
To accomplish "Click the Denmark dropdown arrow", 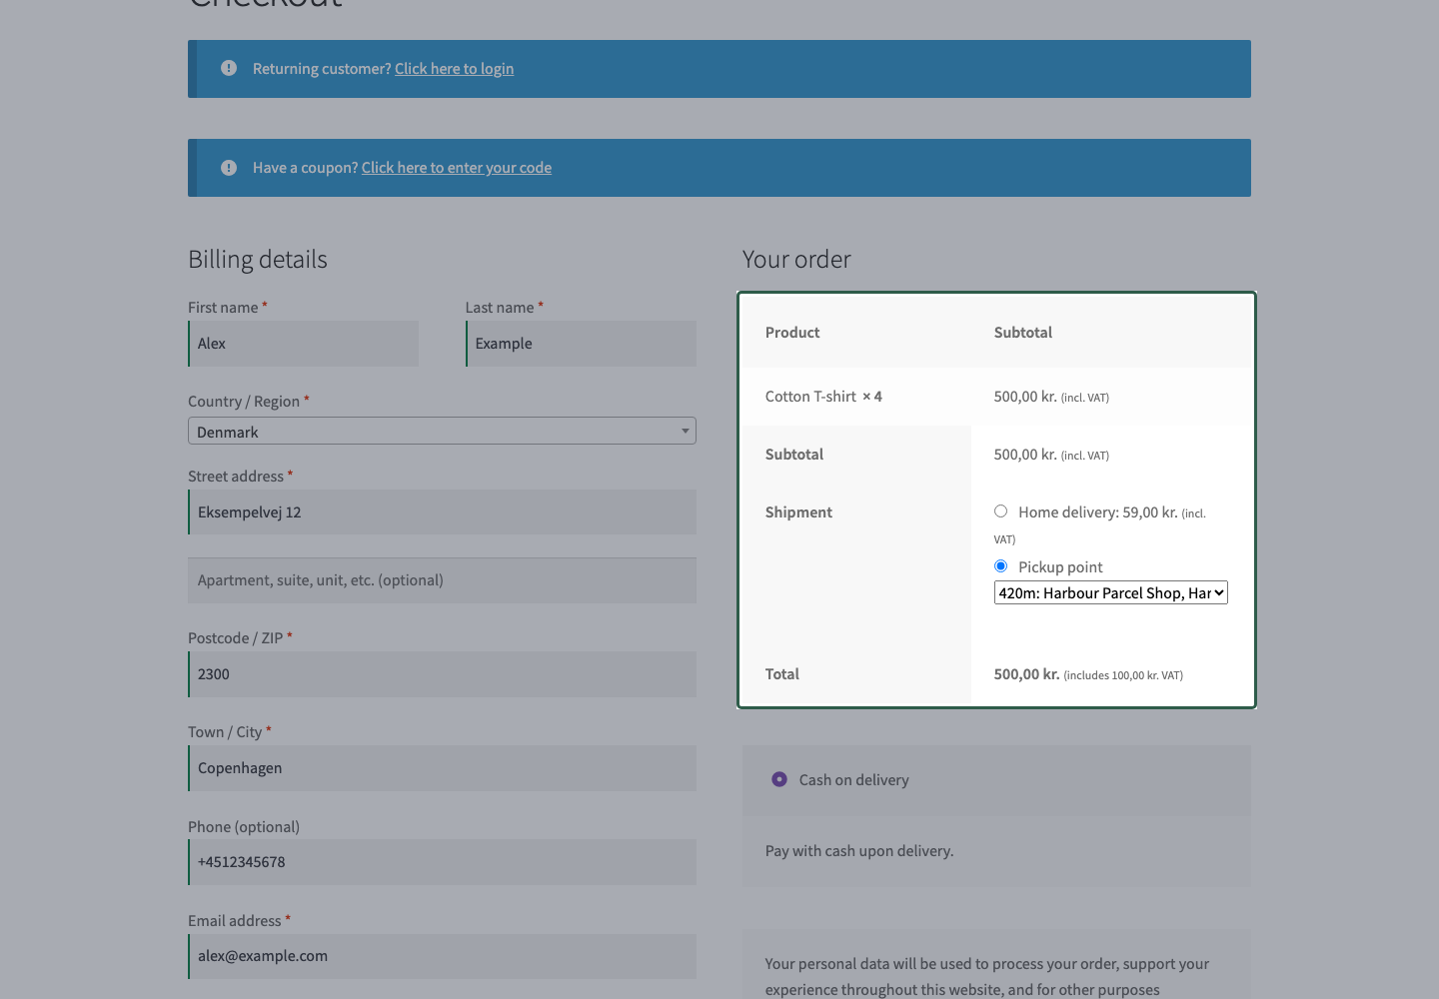I will 686,431.
